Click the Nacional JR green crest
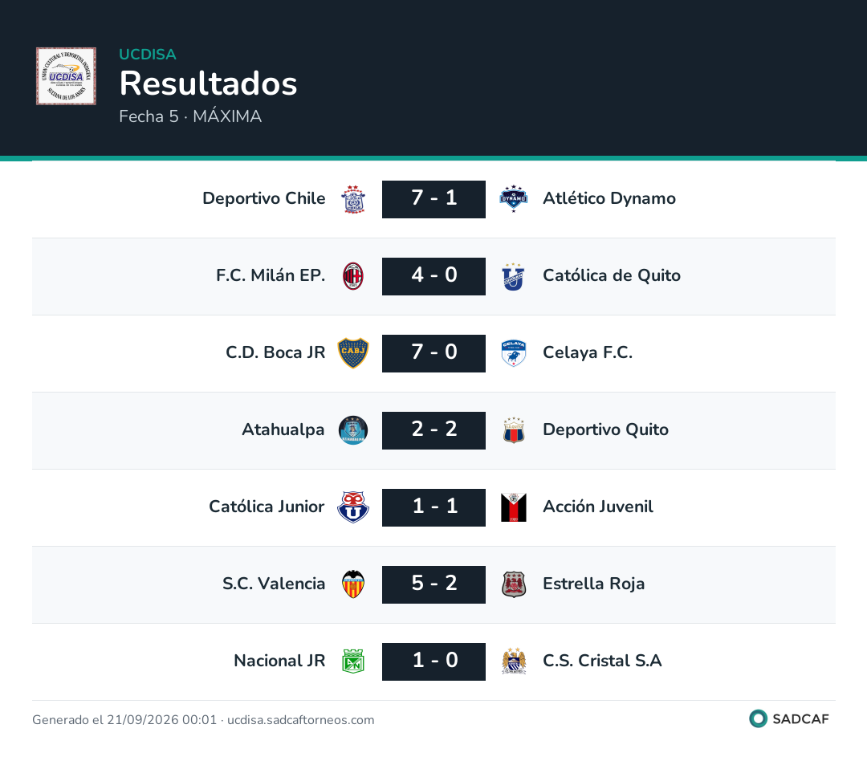Viewport: 867px width, 761px height. pos(353,661)
